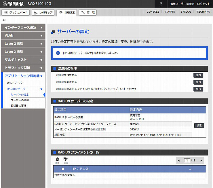Screen dimensions: 213x188
Task: Expand マルチキャスト menu
Action: 23,60
